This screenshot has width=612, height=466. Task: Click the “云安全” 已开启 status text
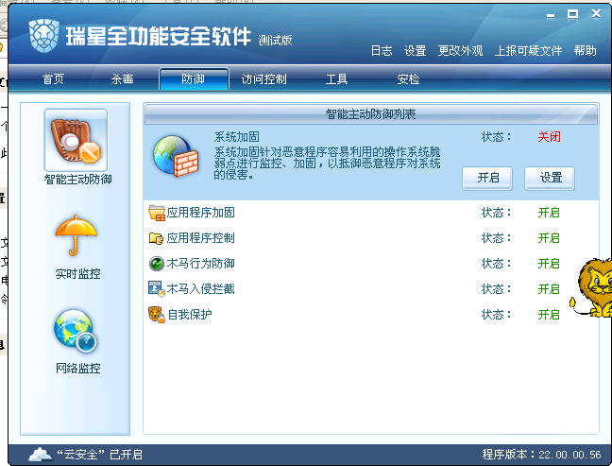[x=100, y=455]
